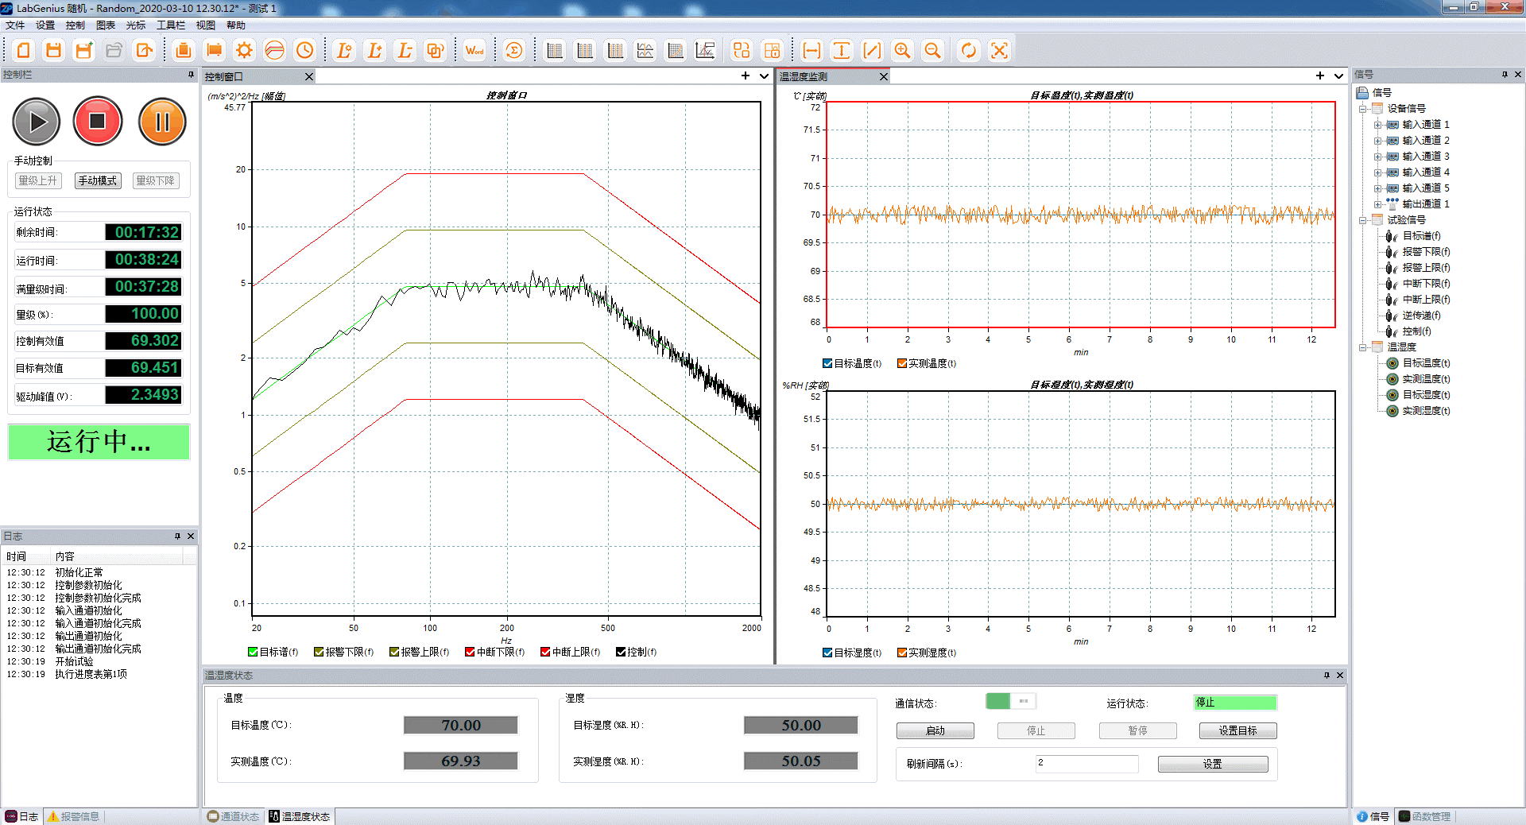Click the clock schedule toolbar icon

pyautogui.click(x=304, y=51)
